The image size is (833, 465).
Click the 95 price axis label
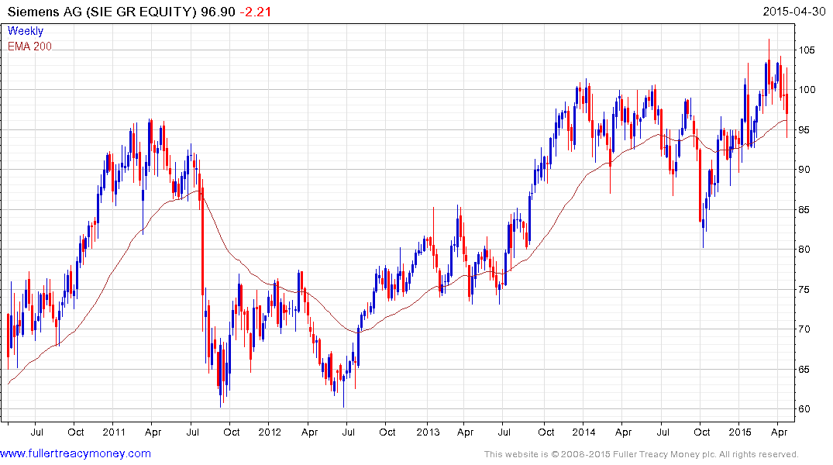pyautogui.click(x=804, y=130)
